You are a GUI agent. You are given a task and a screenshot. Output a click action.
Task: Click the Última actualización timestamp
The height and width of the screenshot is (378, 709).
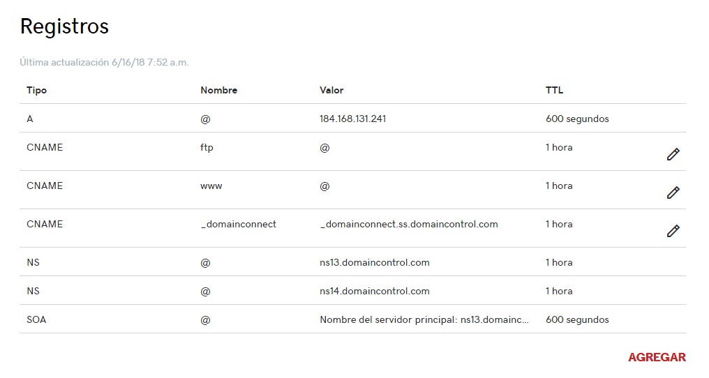coord(104,62)
